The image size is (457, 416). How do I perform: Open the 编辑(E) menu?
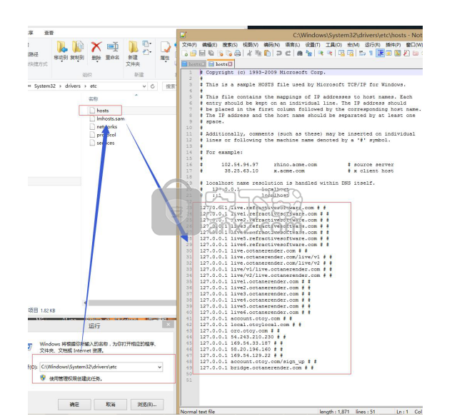(x=209, y=44)
